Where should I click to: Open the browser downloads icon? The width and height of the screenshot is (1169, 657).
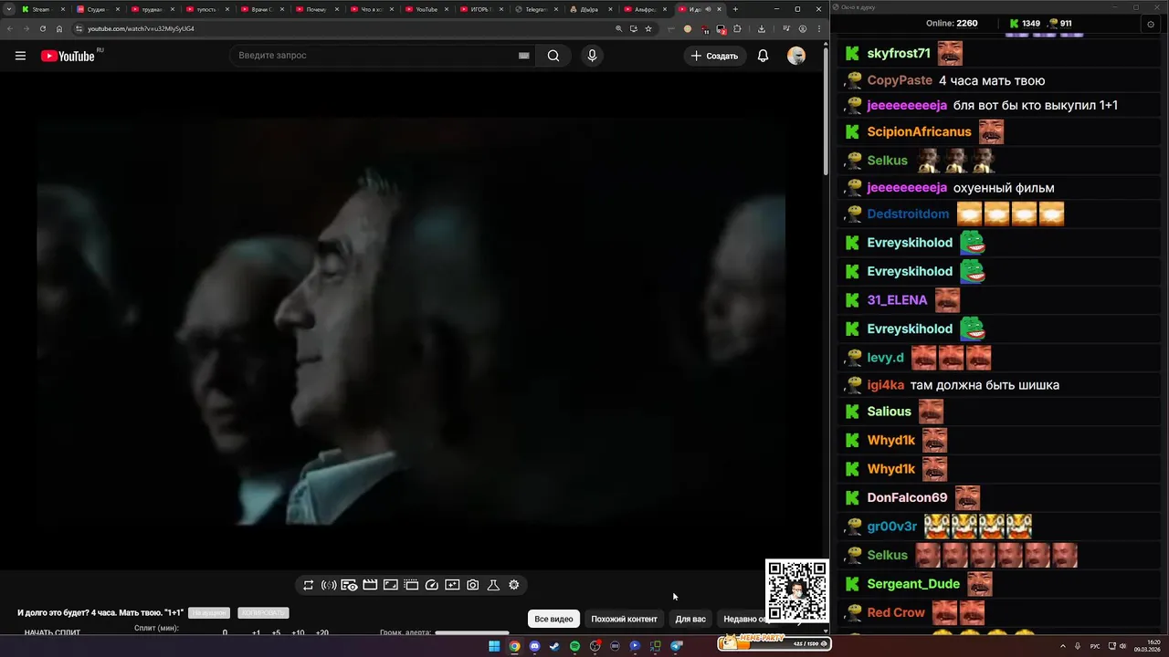click(762, 28)
